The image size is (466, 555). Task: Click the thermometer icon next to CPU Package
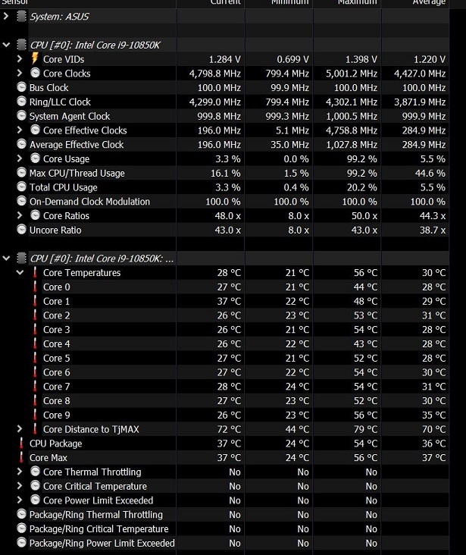[x=21, y=444]
